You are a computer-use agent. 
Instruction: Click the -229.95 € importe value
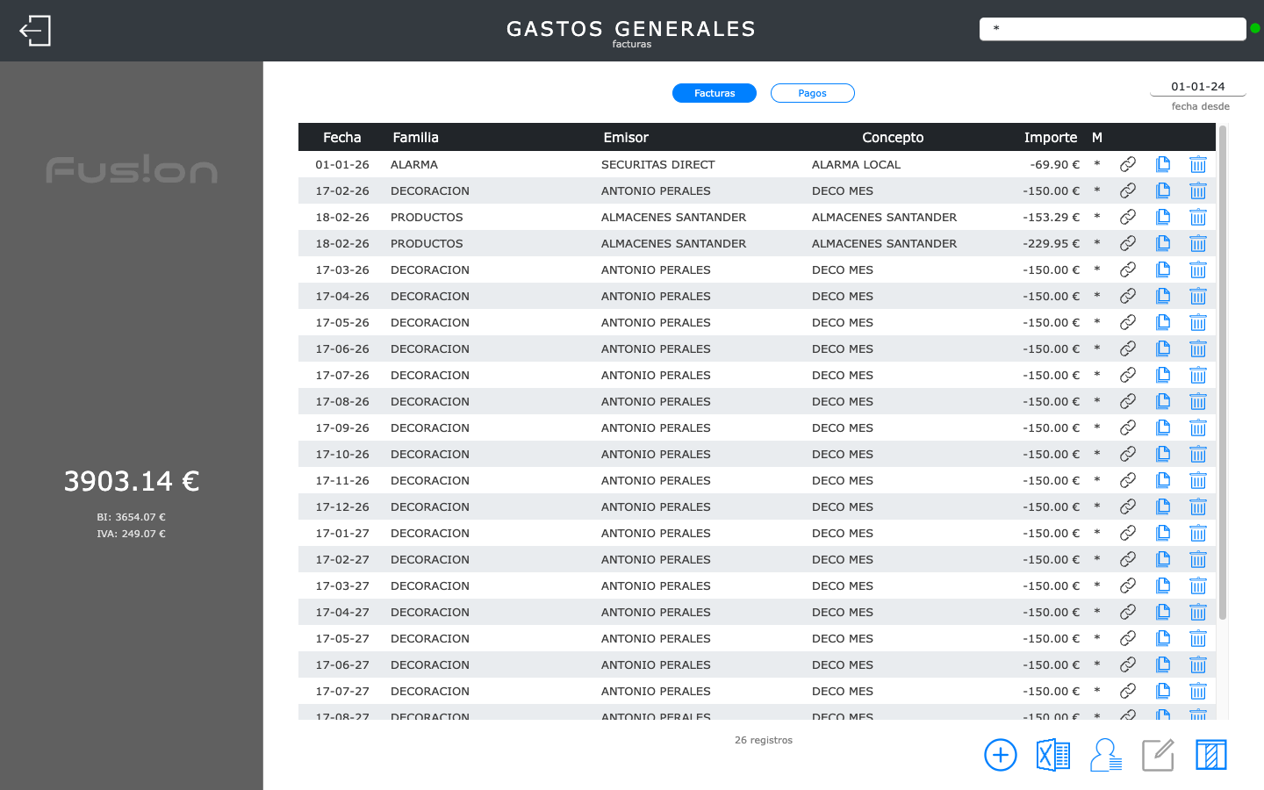coord(1052,243)
